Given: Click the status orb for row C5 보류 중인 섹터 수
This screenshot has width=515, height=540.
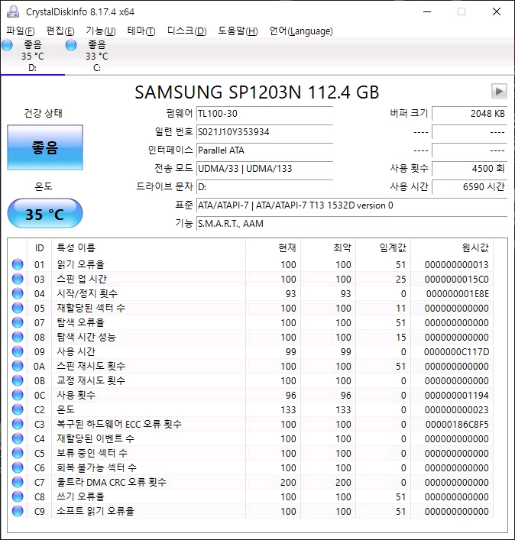Looking at the screenshot, I should 18,453.
